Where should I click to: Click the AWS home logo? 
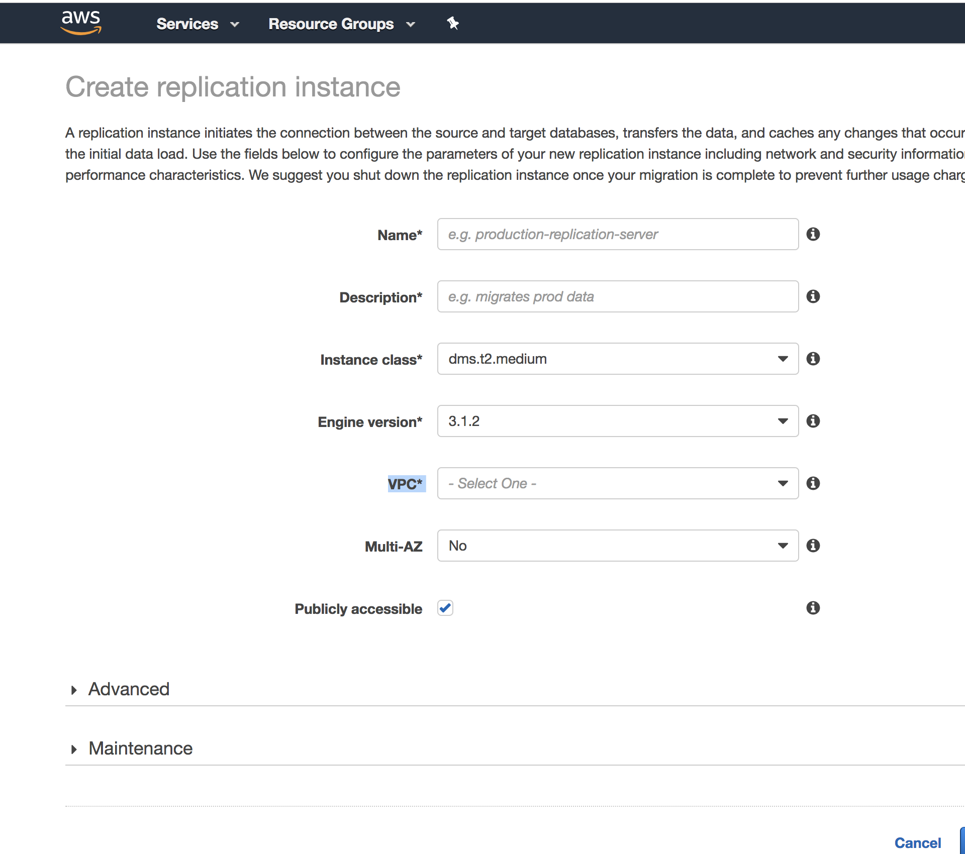(x=81, y=23)
